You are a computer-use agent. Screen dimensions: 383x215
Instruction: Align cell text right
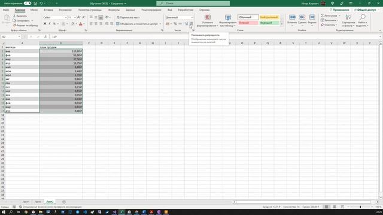101,24
